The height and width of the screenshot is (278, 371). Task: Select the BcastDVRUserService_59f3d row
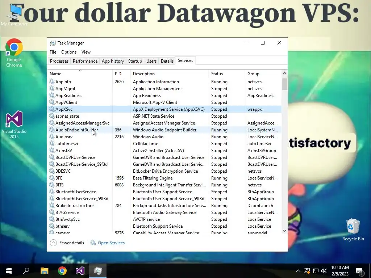(165, 164)
